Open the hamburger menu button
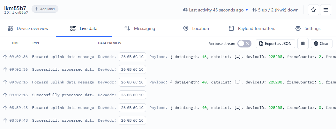 325,10
